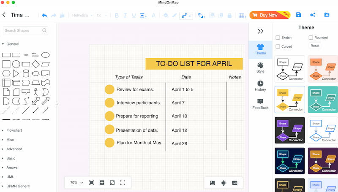Open the table insert dropdown

point(242,16)
